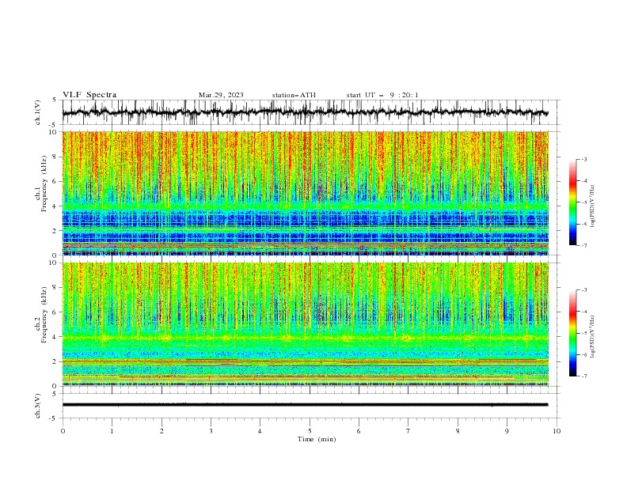Click the 'ch.3(V)' waveform axis label
627x484 pixels.
[x=38, y=406]
